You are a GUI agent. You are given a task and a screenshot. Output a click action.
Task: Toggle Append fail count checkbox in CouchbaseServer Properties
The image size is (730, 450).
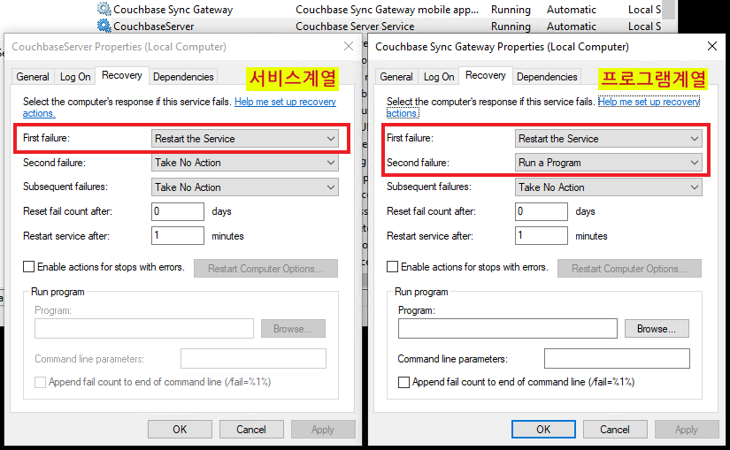[41, 382]
